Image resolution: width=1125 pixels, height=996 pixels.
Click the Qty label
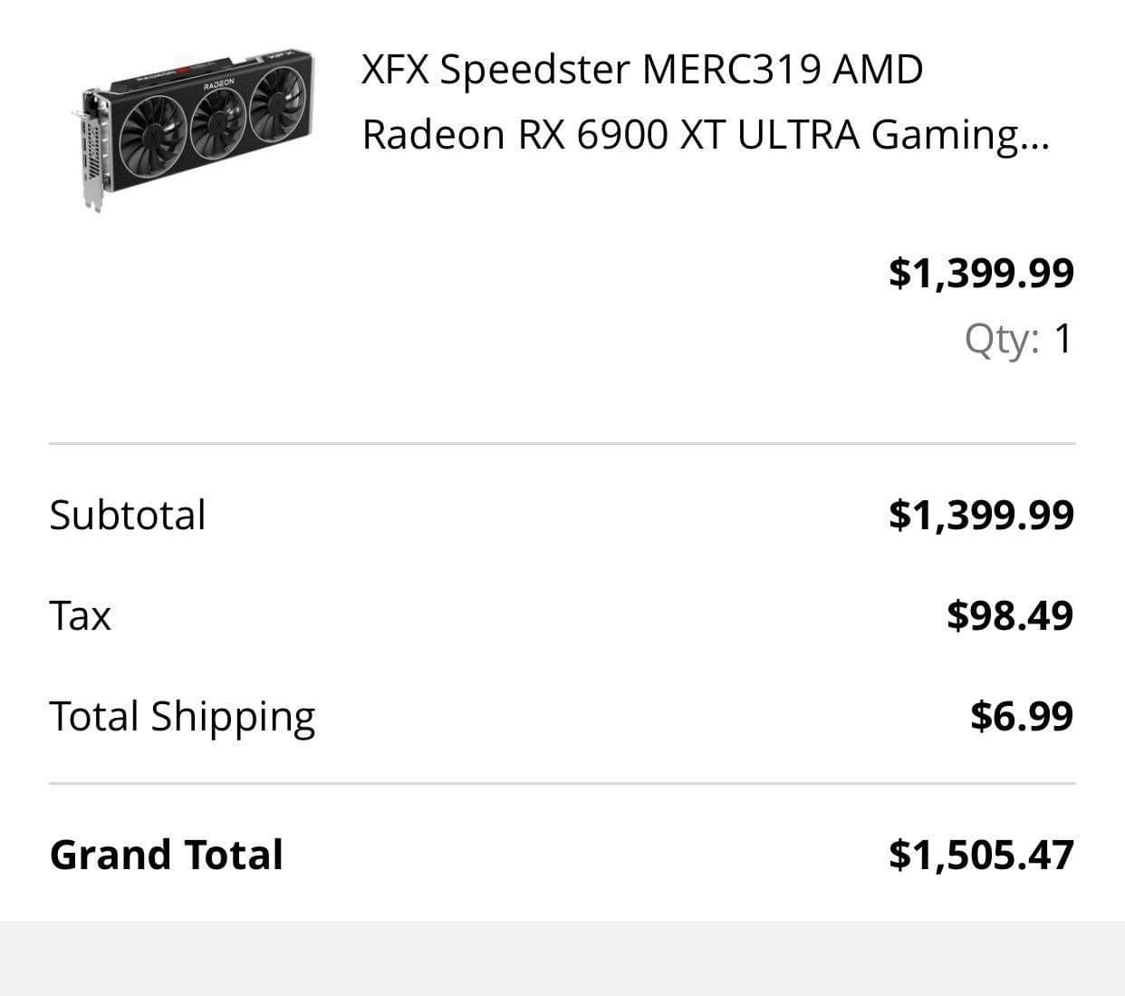coord(1001,340)
